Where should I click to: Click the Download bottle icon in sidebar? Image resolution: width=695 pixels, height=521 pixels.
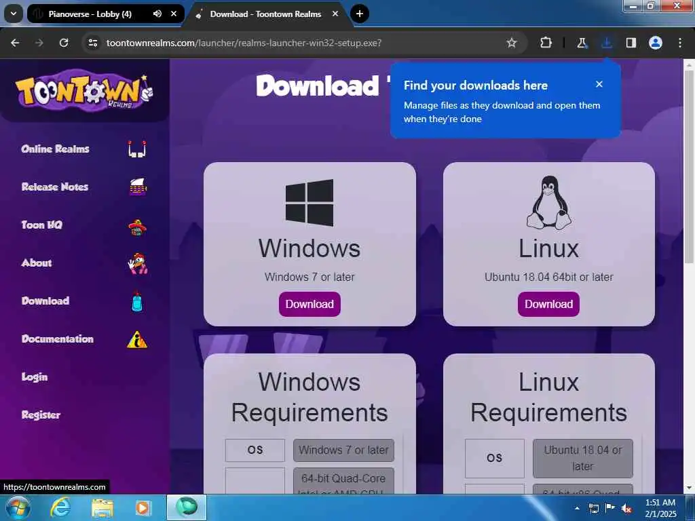tap(137, 301)
